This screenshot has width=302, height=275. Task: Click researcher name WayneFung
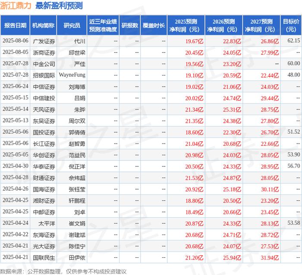coord(72,75)
